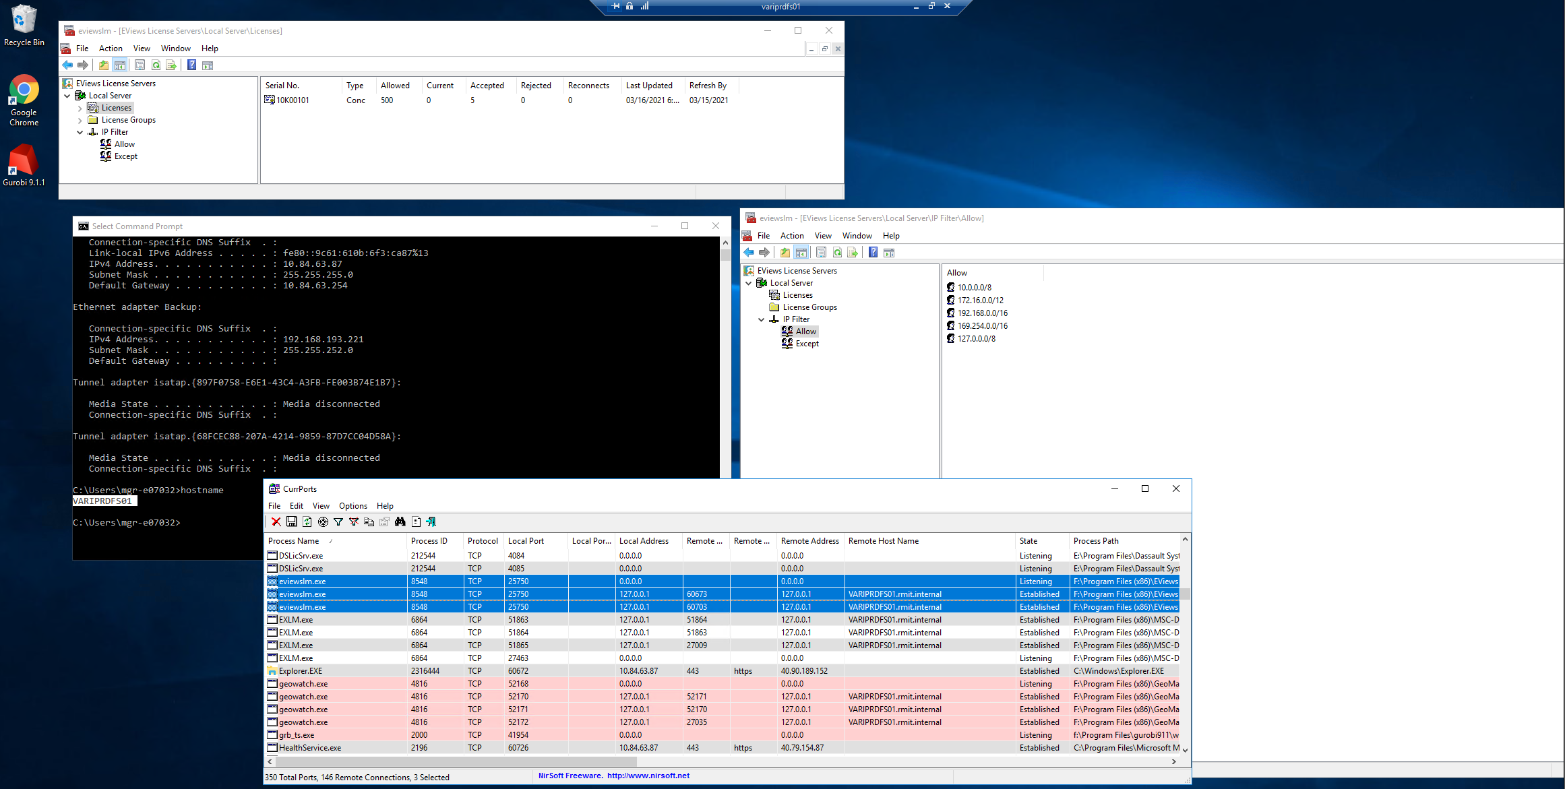Viewport: 1565px width, 789px height.
Task: Expand License Groups node in Licenses window tree
Action: pos(80,120)
